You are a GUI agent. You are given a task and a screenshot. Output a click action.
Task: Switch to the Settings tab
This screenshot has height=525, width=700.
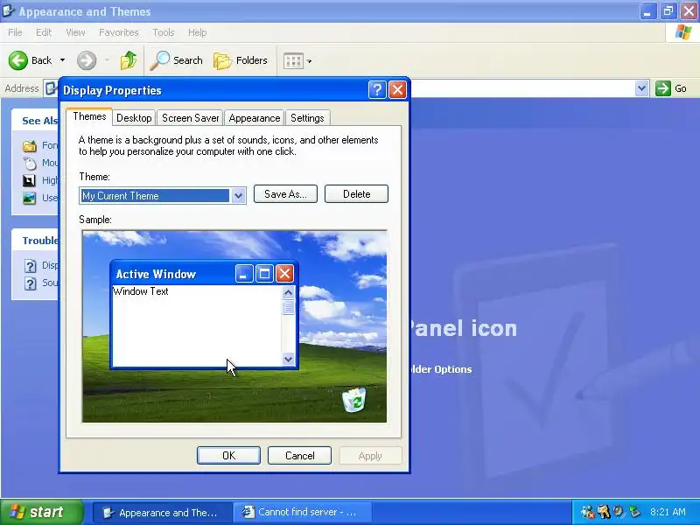[307, 118]
